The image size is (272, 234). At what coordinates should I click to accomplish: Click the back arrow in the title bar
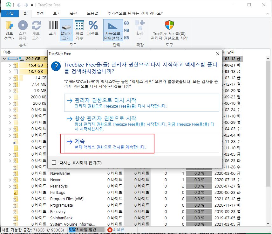(x=19, y=5)
